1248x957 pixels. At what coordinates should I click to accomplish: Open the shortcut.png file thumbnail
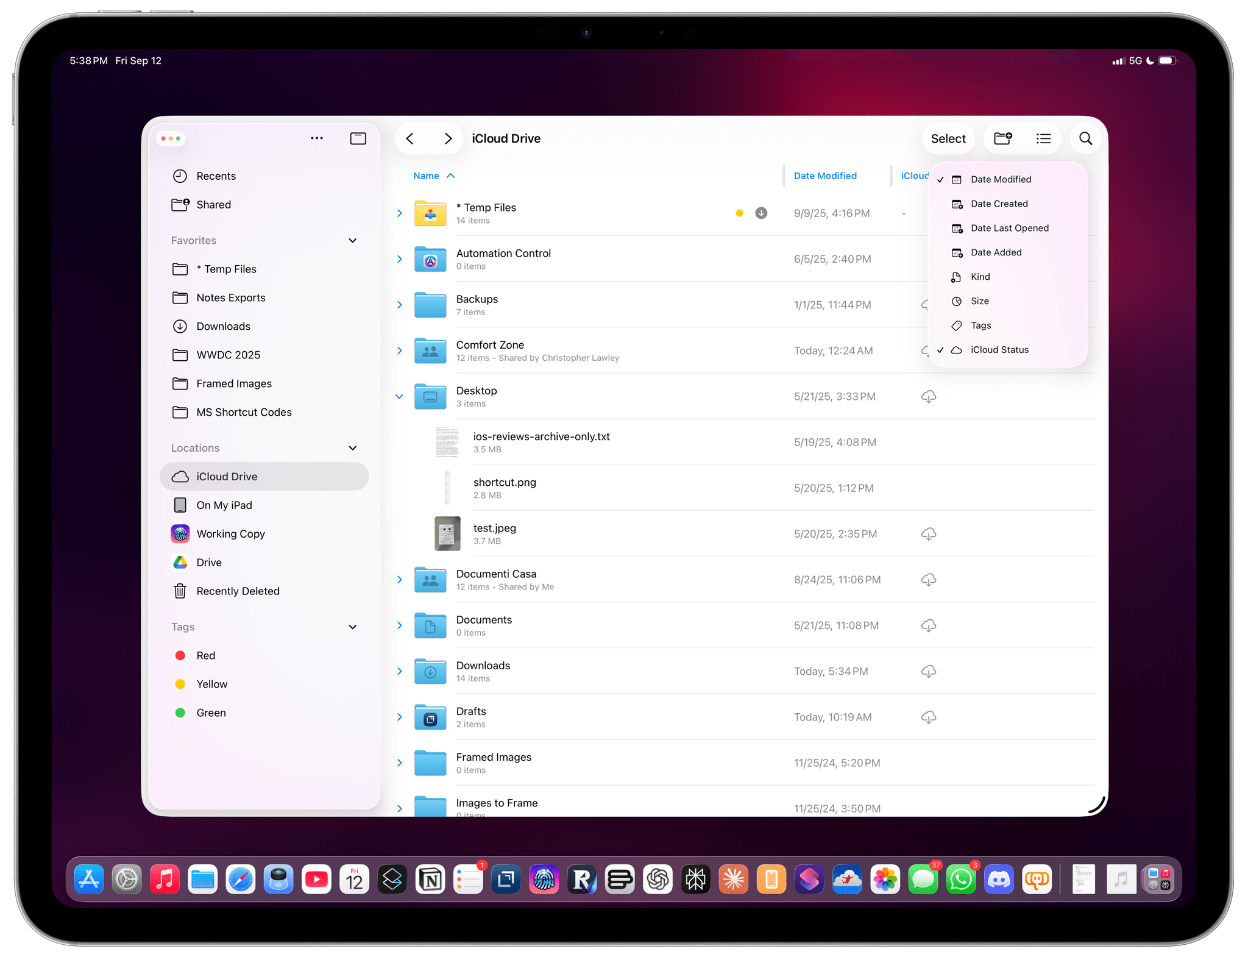click(x=447, y=488)
